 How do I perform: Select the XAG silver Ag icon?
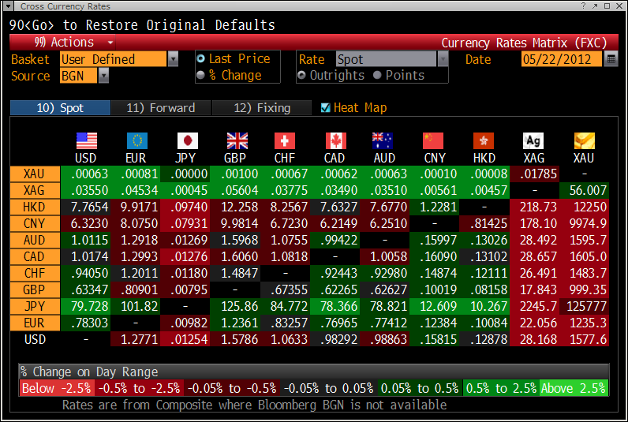[x=533, y=140]
